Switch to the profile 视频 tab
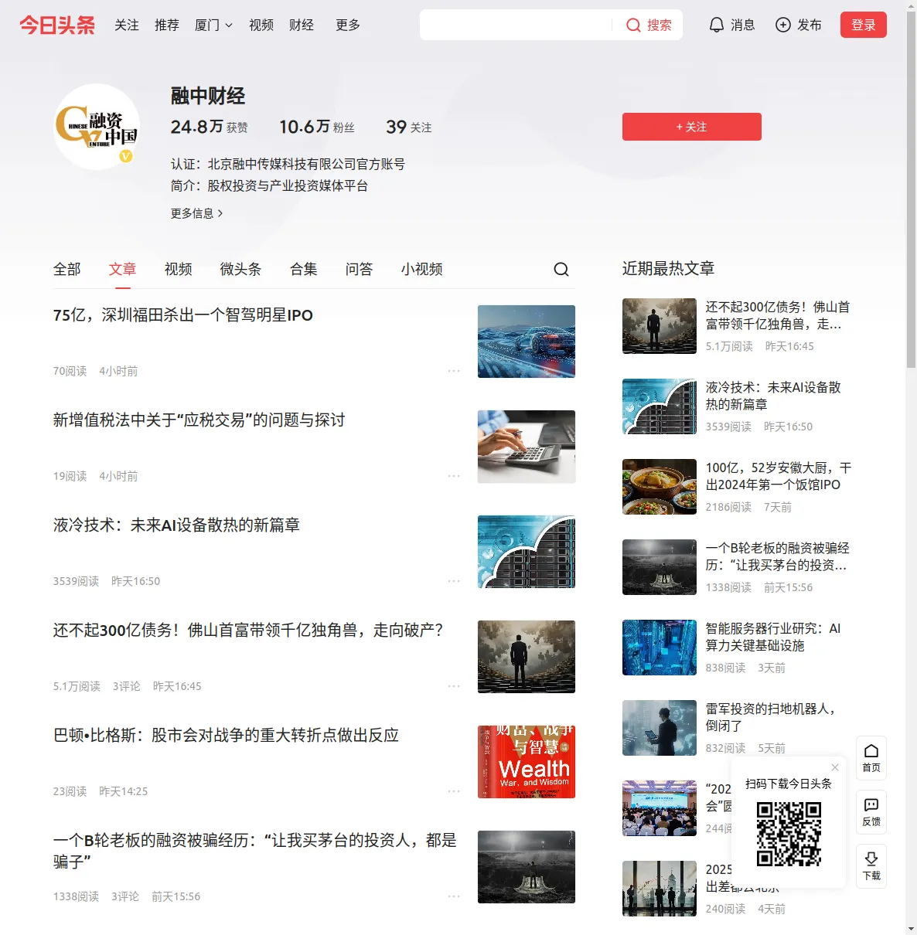 point(179,269)
